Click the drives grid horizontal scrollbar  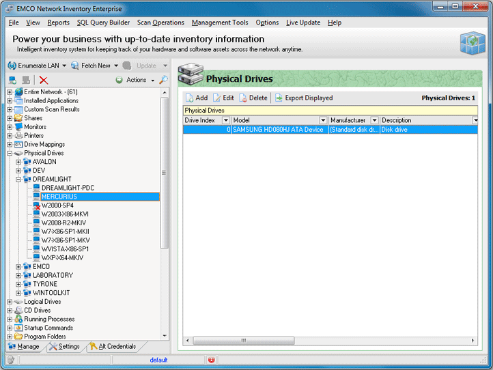coord(242,340)
